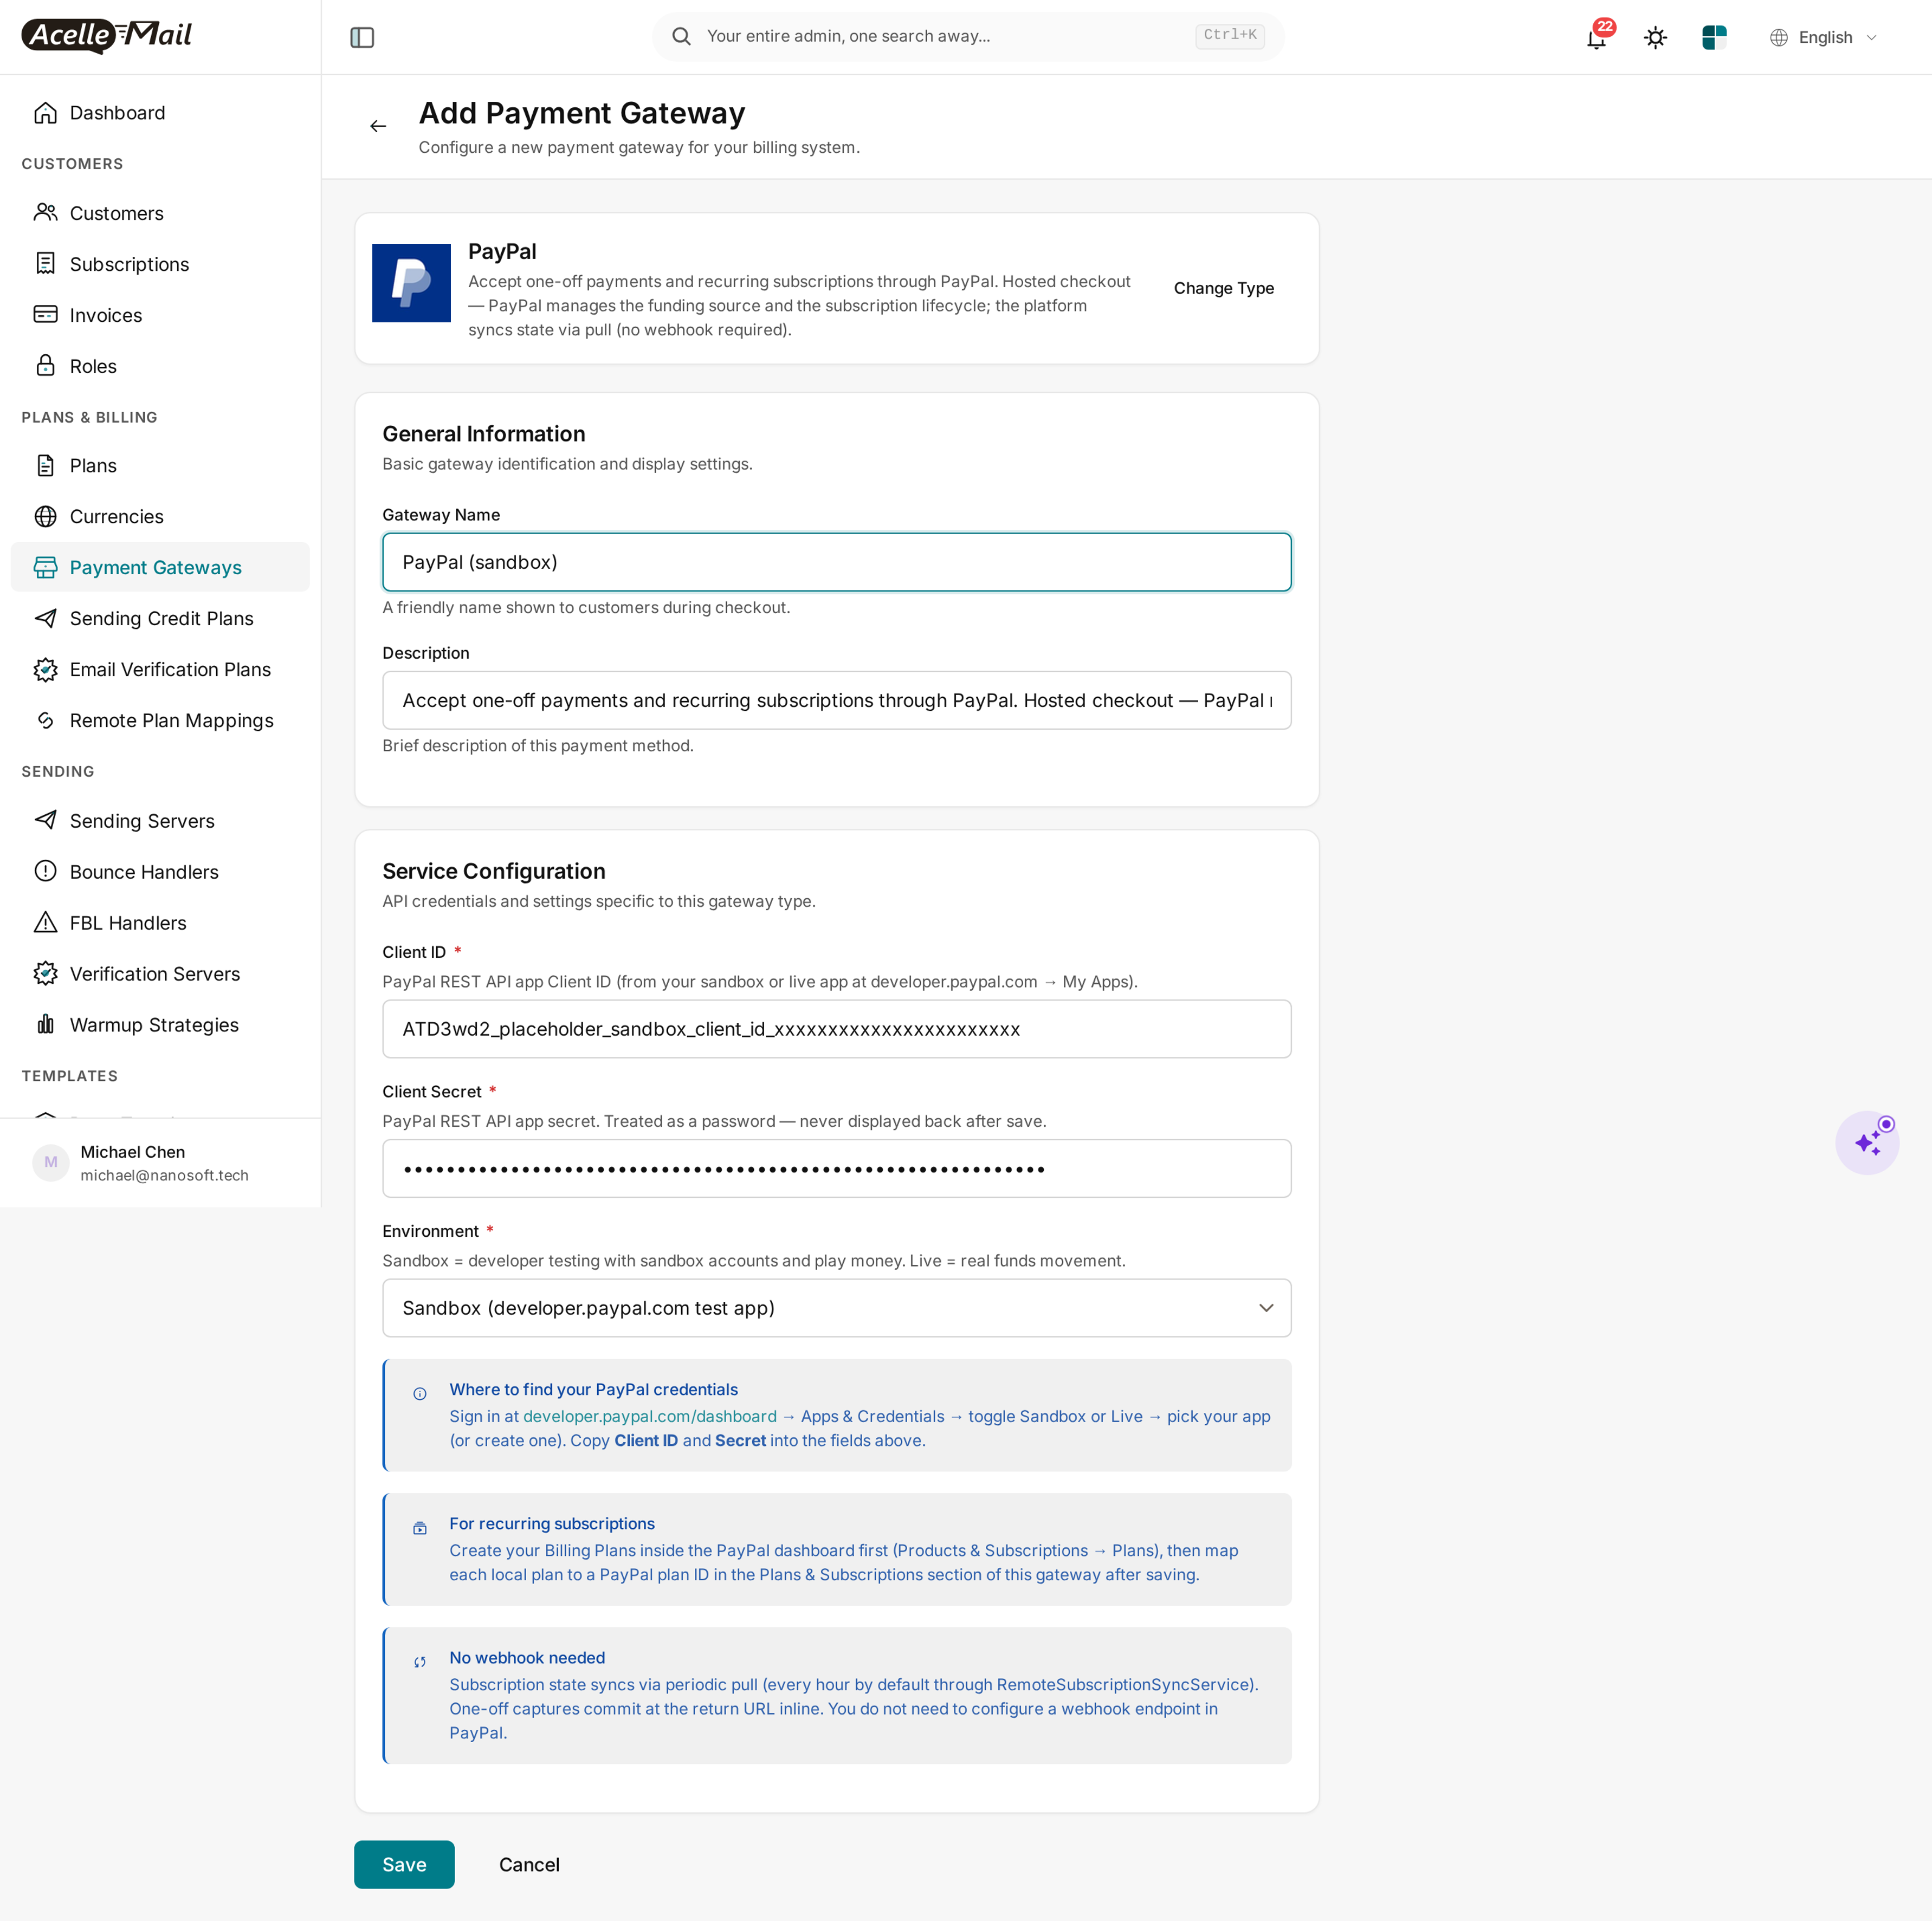
Task: Open the notifications bell
Action: click(x=1596, y=37)
